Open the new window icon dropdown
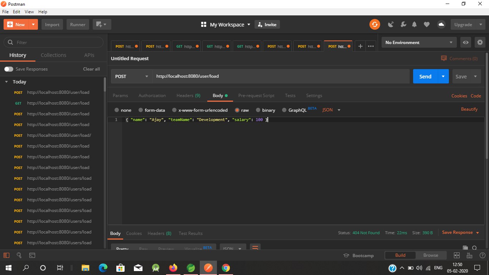Image resolution: width=489 pixels, height=275 pixels. pyautogui.click(x=102, y=24)
